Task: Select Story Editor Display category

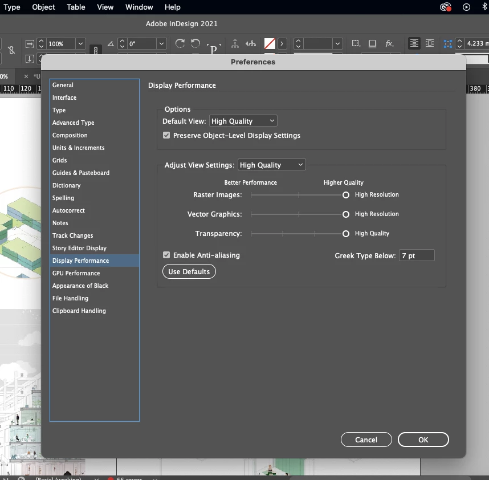Action: pos(95,248)
